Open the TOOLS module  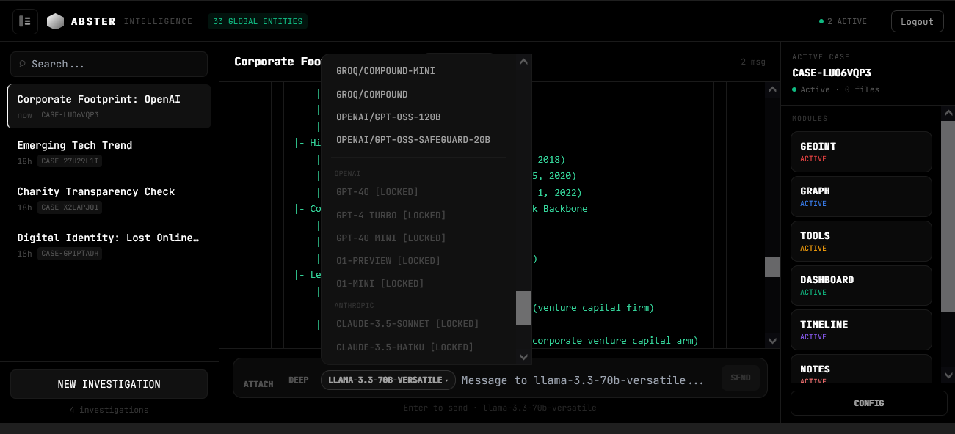coord(860,240)
